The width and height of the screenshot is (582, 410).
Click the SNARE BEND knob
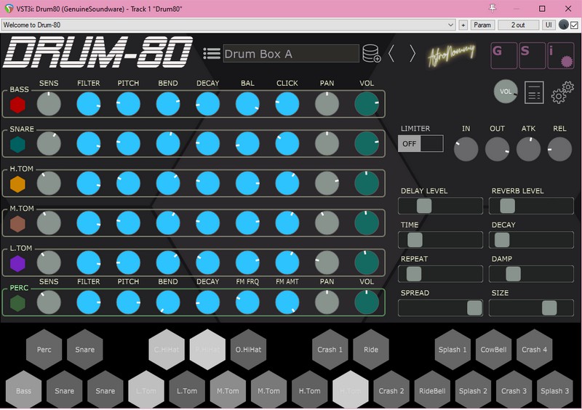(x=168, y=144)
